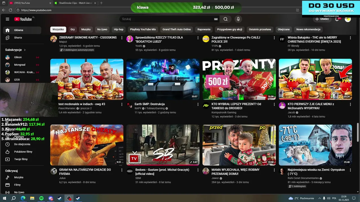Click the search magnifier button
The width and height of the screenshot is (360, 202).
[226, 19]
